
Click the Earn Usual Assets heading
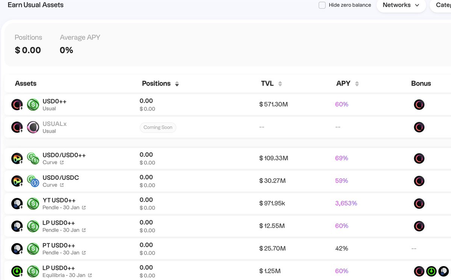[36, 5]
